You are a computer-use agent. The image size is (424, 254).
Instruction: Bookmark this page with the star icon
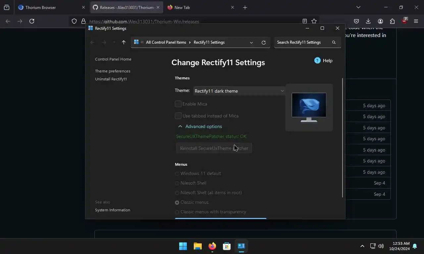coord(314,21)
